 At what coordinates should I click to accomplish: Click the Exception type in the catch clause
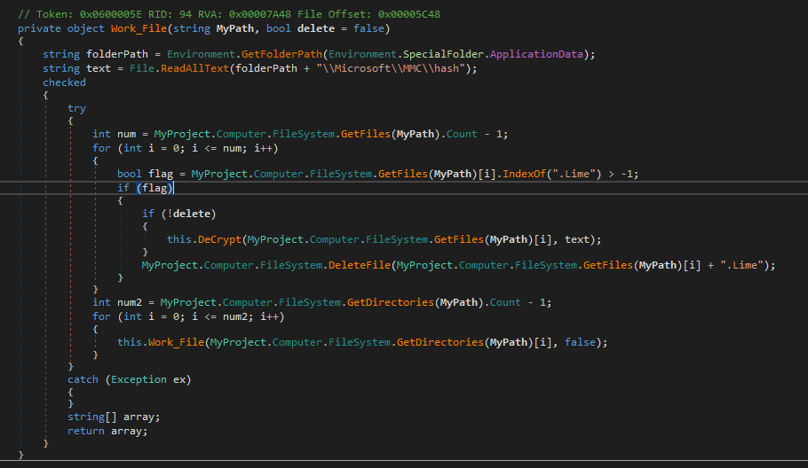136,379
